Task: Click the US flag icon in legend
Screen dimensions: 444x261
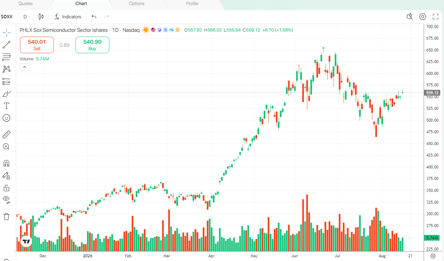Action: [x=153, y=30]
